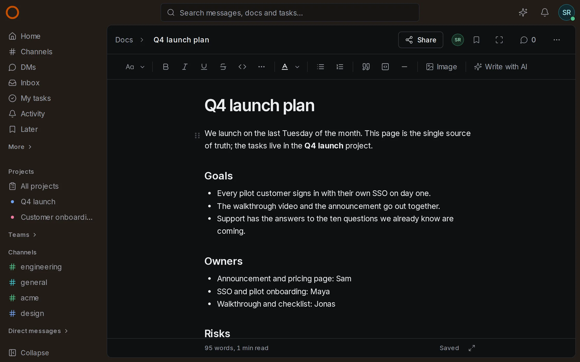The height and width of the screenshot is (362, 580).
Task: Open the Inbox
Action: point(53,83)
